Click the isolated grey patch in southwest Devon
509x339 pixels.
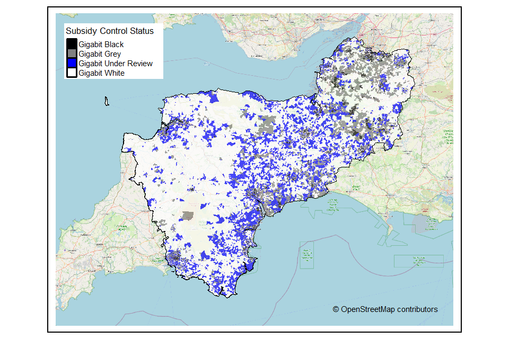(x=188, y=216)
